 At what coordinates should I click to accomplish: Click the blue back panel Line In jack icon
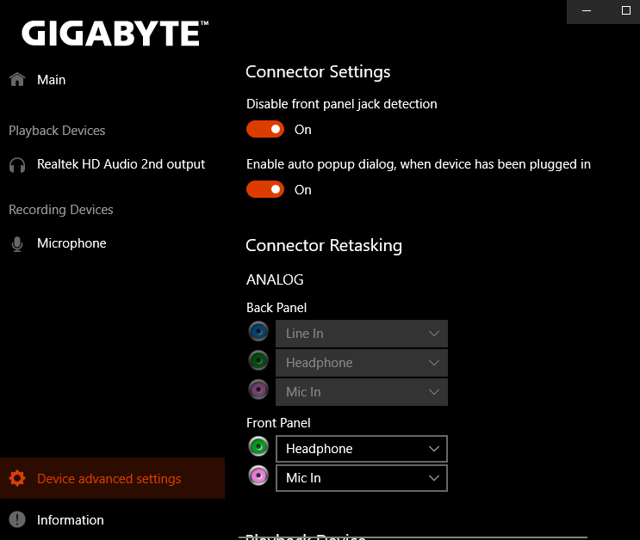[x=258, y=331]
